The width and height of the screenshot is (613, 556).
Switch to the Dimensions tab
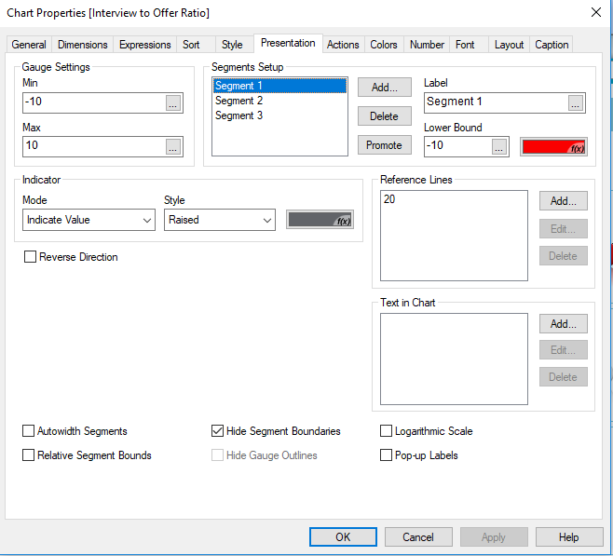(83, 45)
